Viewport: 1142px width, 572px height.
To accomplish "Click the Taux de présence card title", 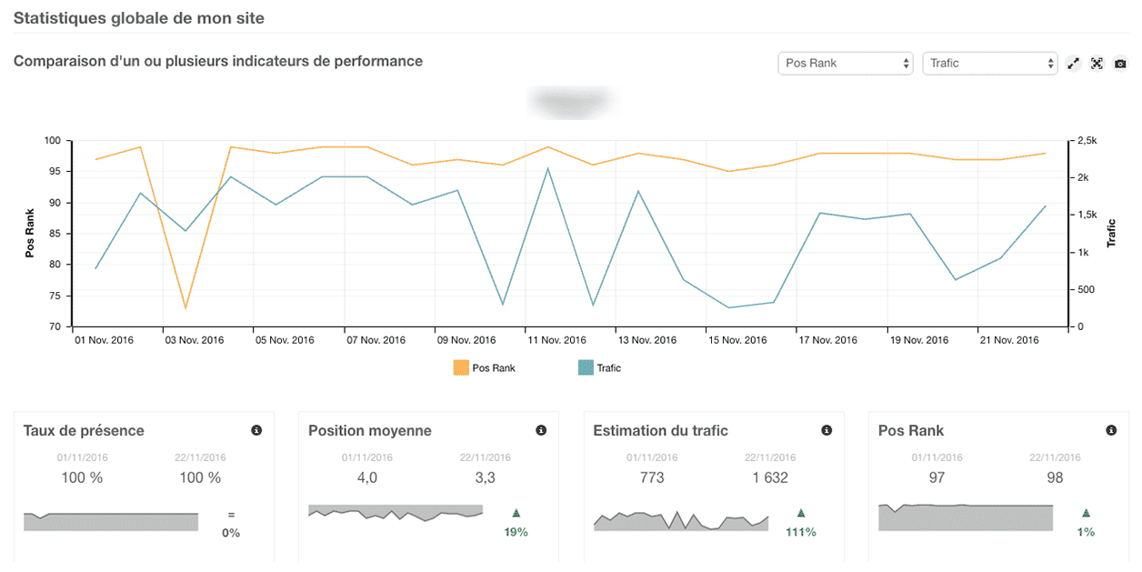I will (84, 431).
